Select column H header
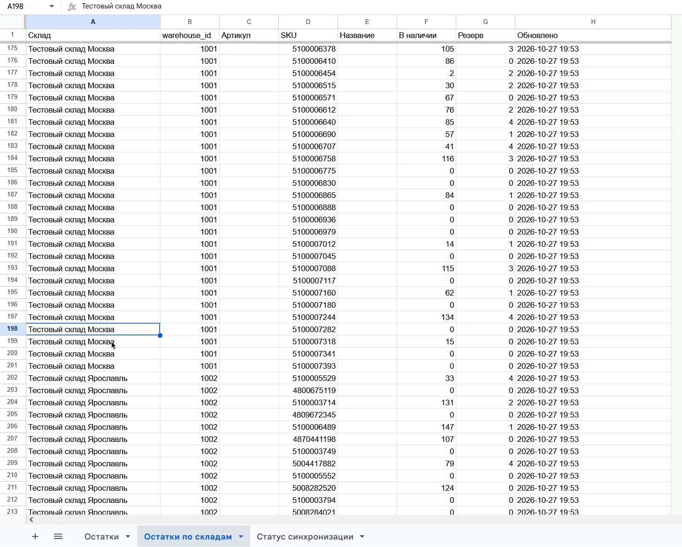The image size is (682, 547). tap(593, 22)
